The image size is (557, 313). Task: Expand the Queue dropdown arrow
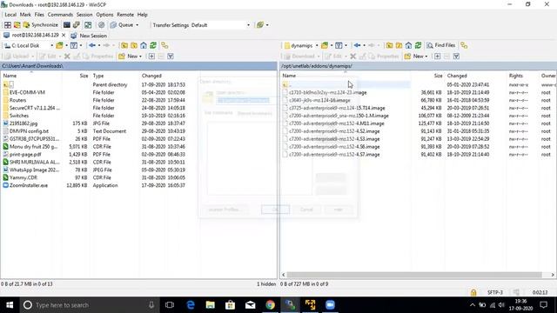click(x=138, y=25)
